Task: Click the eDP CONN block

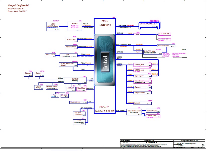Action: [x=71, y=40]
